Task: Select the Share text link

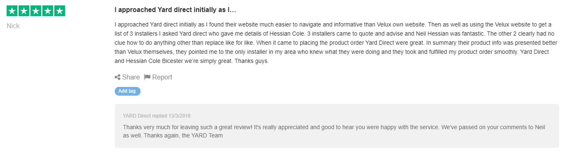Action: coord(131,77)
